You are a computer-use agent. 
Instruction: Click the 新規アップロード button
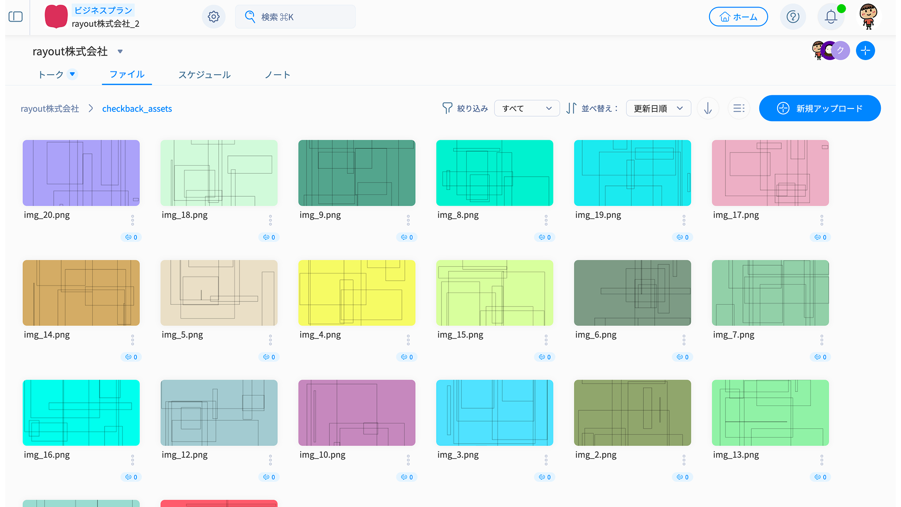[819, 108]
